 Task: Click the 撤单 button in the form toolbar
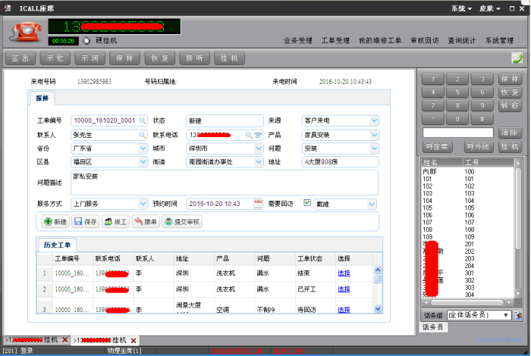(x=145, y=222)
